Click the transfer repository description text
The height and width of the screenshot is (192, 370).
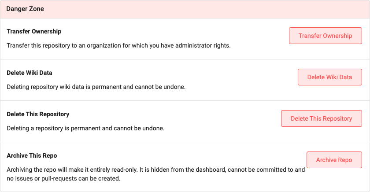click(118, 45)
